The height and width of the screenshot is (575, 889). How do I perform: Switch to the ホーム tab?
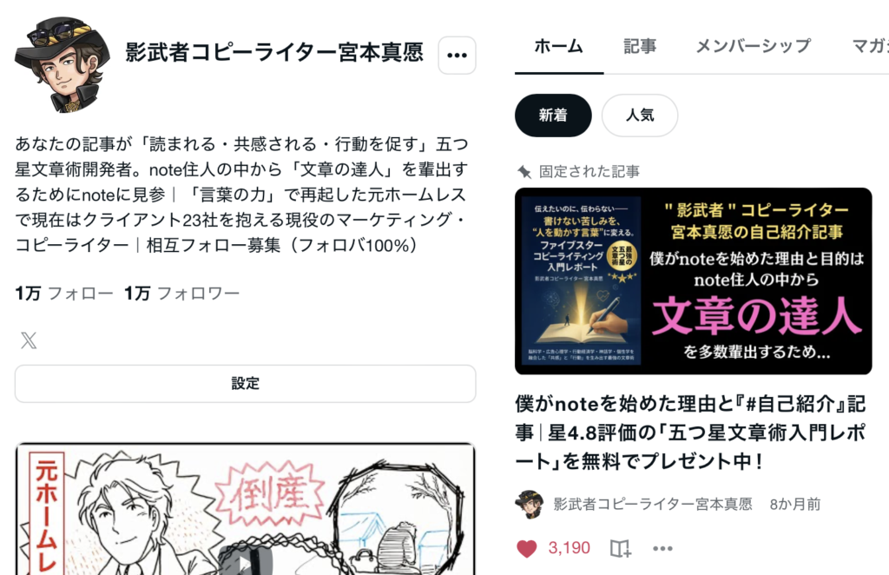(x=558, y=46)
